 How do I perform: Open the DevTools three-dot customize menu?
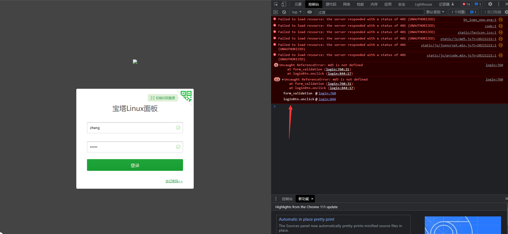tap(498, 4)
